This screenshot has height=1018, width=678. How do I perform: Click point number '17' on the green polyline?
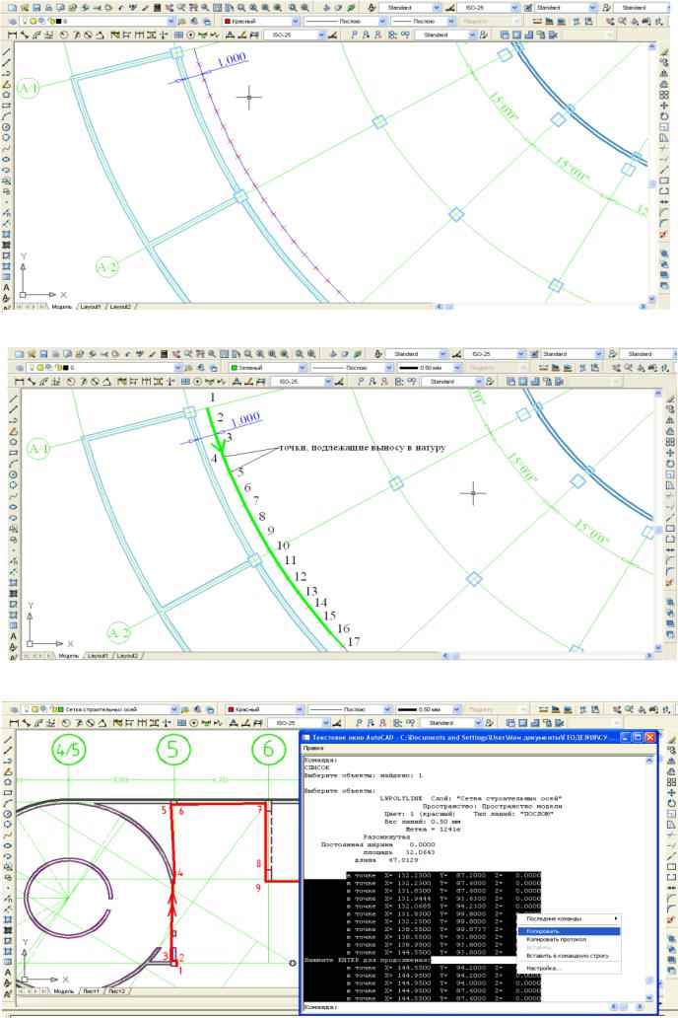click(x=354, y=641)
